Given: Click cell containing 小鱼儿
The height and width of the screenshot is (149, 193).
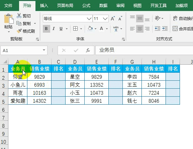Looking at the screenshot, I should [x=18, y=85].
